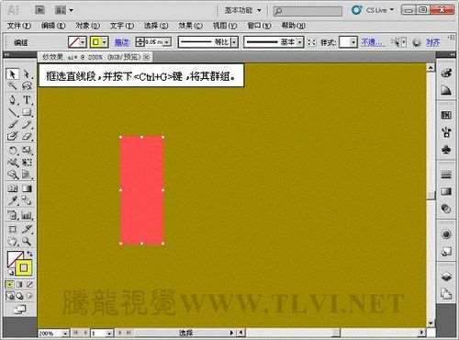This screenshot has width=459, height=340.
Task: Open the 效果(C) menu
Action: tap(190, 26)
